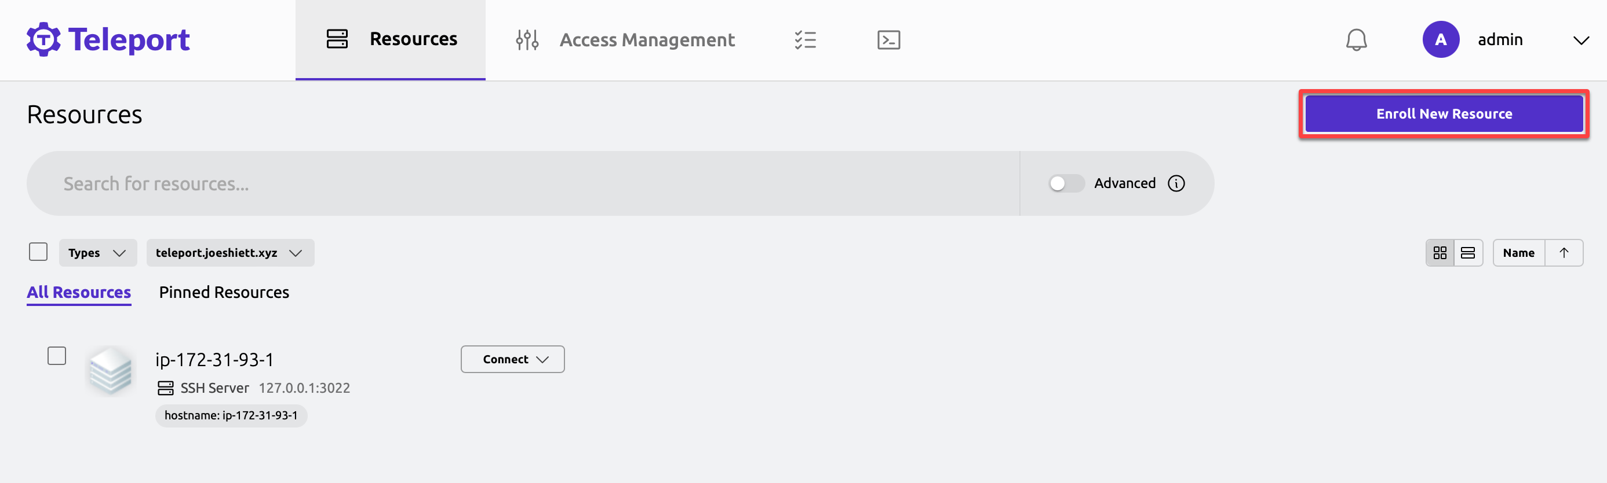
Task: Show info about Advanced search
Action: pos(1176,183)
